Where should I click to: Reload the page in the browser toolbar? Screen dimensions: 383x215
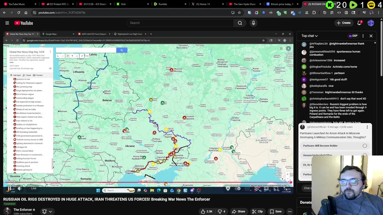(19, 13)
